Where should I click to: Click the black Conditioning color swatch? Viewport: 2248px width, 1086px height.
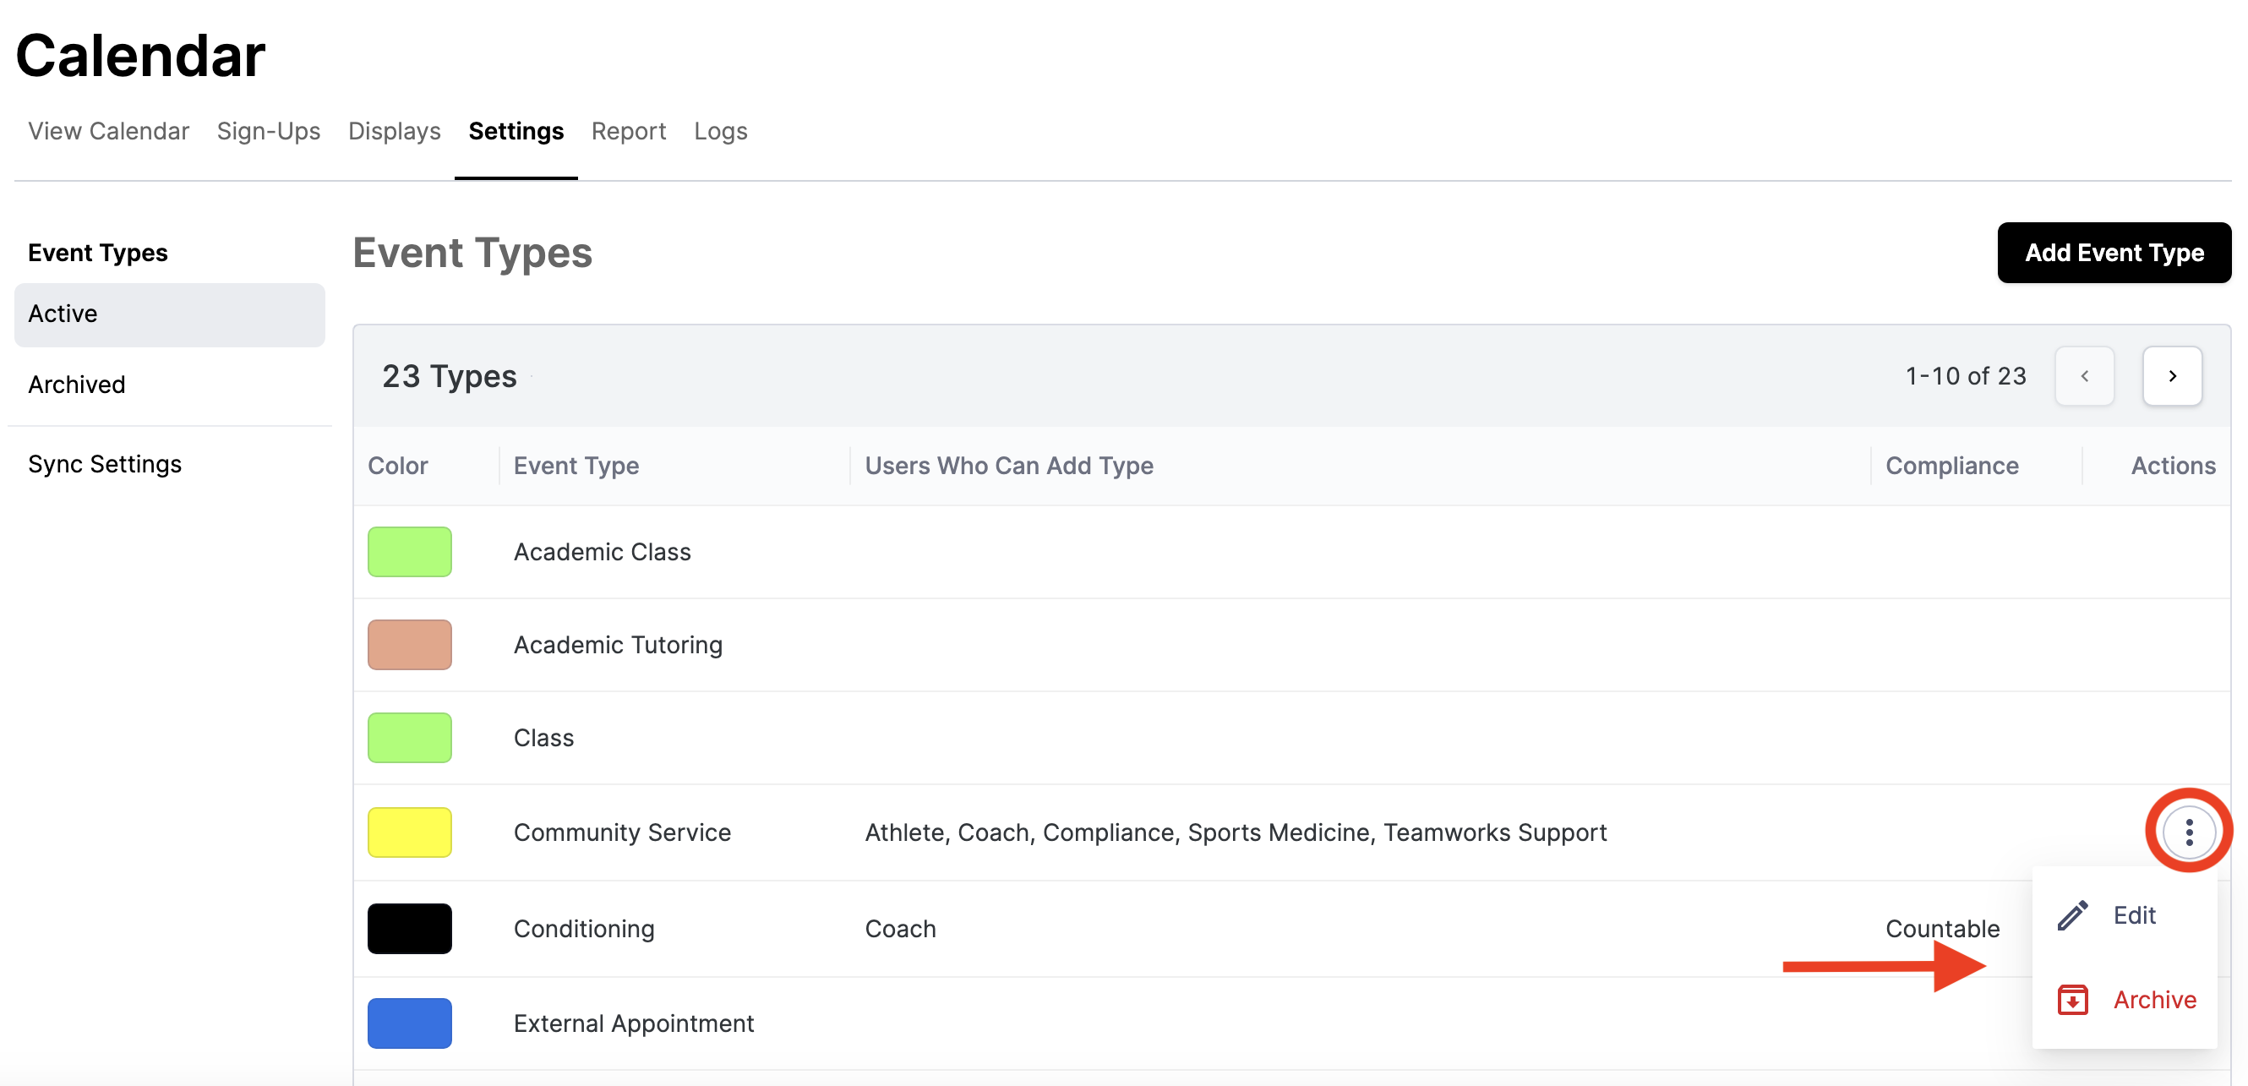[409, 928]
